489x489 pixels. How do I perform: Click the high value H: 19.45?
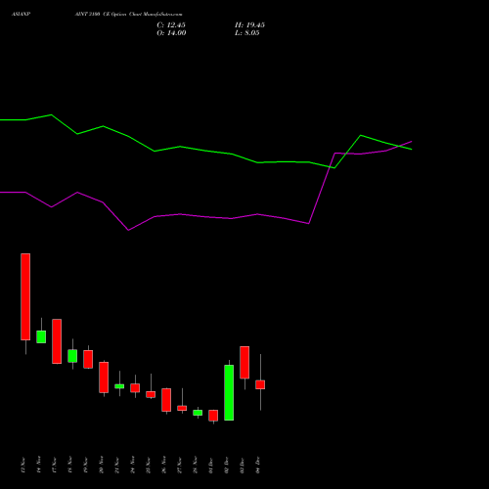pyautogui.click(x=249, y=25)
